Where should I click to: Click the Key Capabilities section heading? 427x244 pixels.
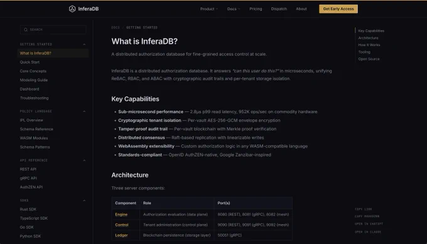pos(135,99)
